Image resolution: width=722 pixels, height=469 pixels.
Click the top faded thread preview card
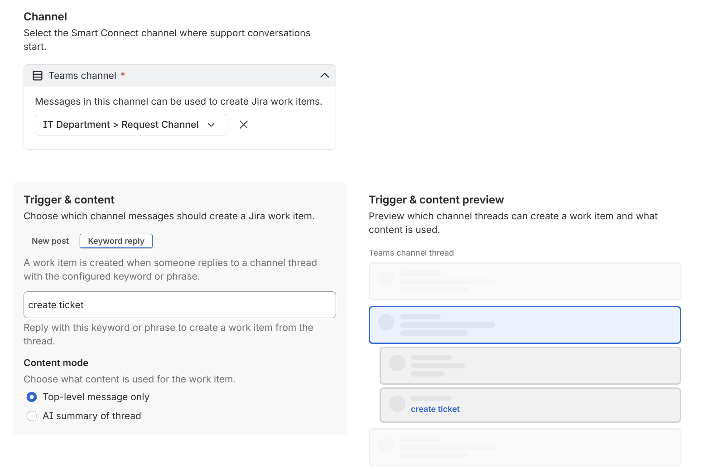point(525,281)
